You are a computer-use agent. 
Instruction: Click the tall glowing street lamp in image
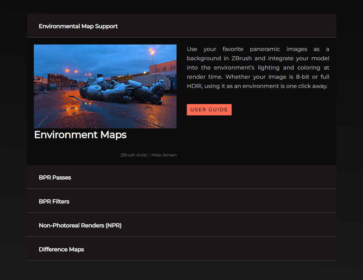[151, 55]
